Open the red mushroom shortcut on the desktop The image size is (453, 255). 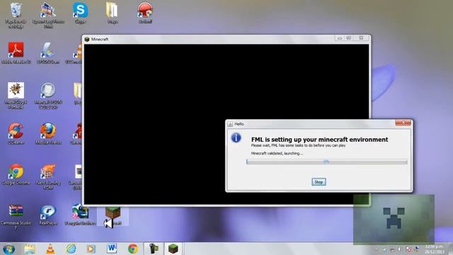(144, 13)
